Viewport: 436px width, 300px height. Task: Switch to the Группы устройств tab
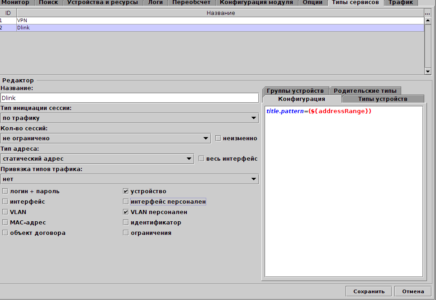[296, 90]
